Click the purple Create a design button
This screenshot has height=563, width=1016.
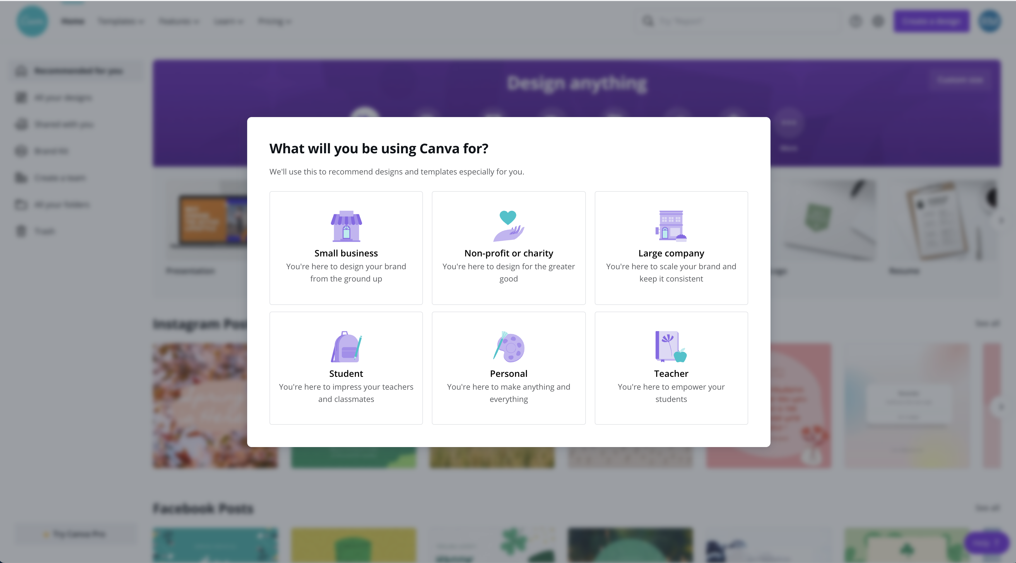[x=931, y=21]
